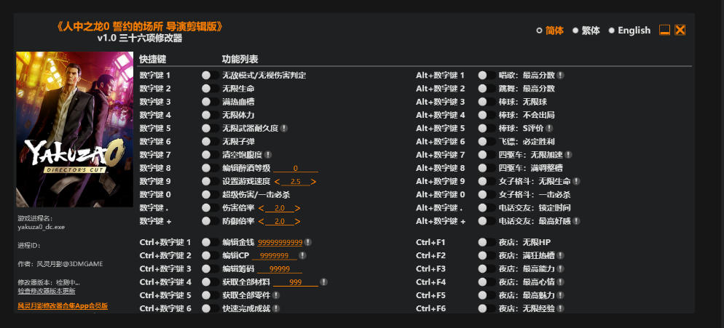Click info icon beside 无限武器耐久度
Screen dimensions: 724x328
tap(284, 128)
